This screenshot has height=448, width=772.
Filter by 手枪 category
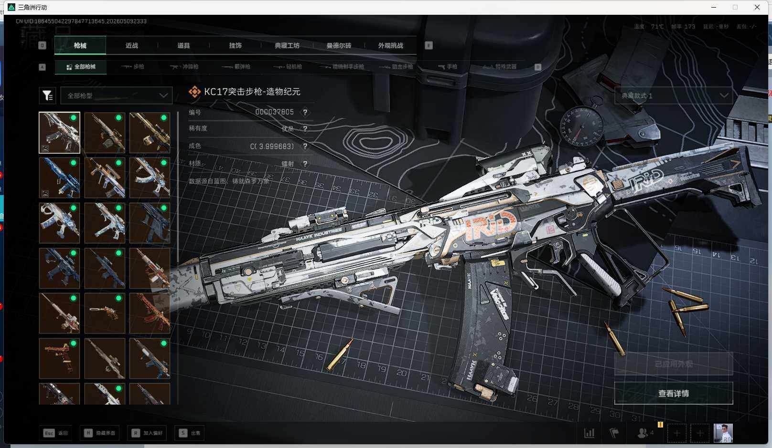coord(448,67)
